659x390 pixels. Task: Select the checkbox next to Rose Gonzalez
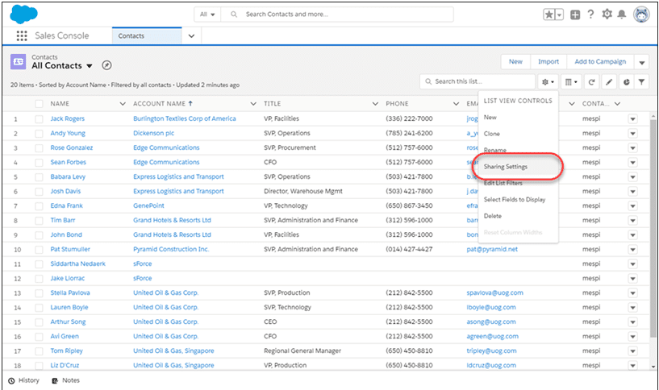coord(39,147)
